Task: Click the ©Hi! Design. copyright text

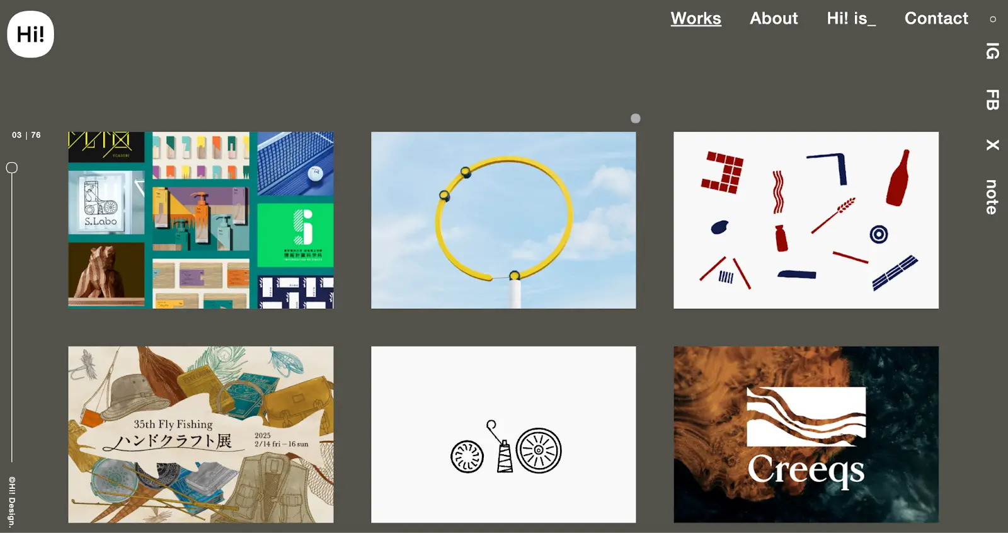Action: [12, 502]
